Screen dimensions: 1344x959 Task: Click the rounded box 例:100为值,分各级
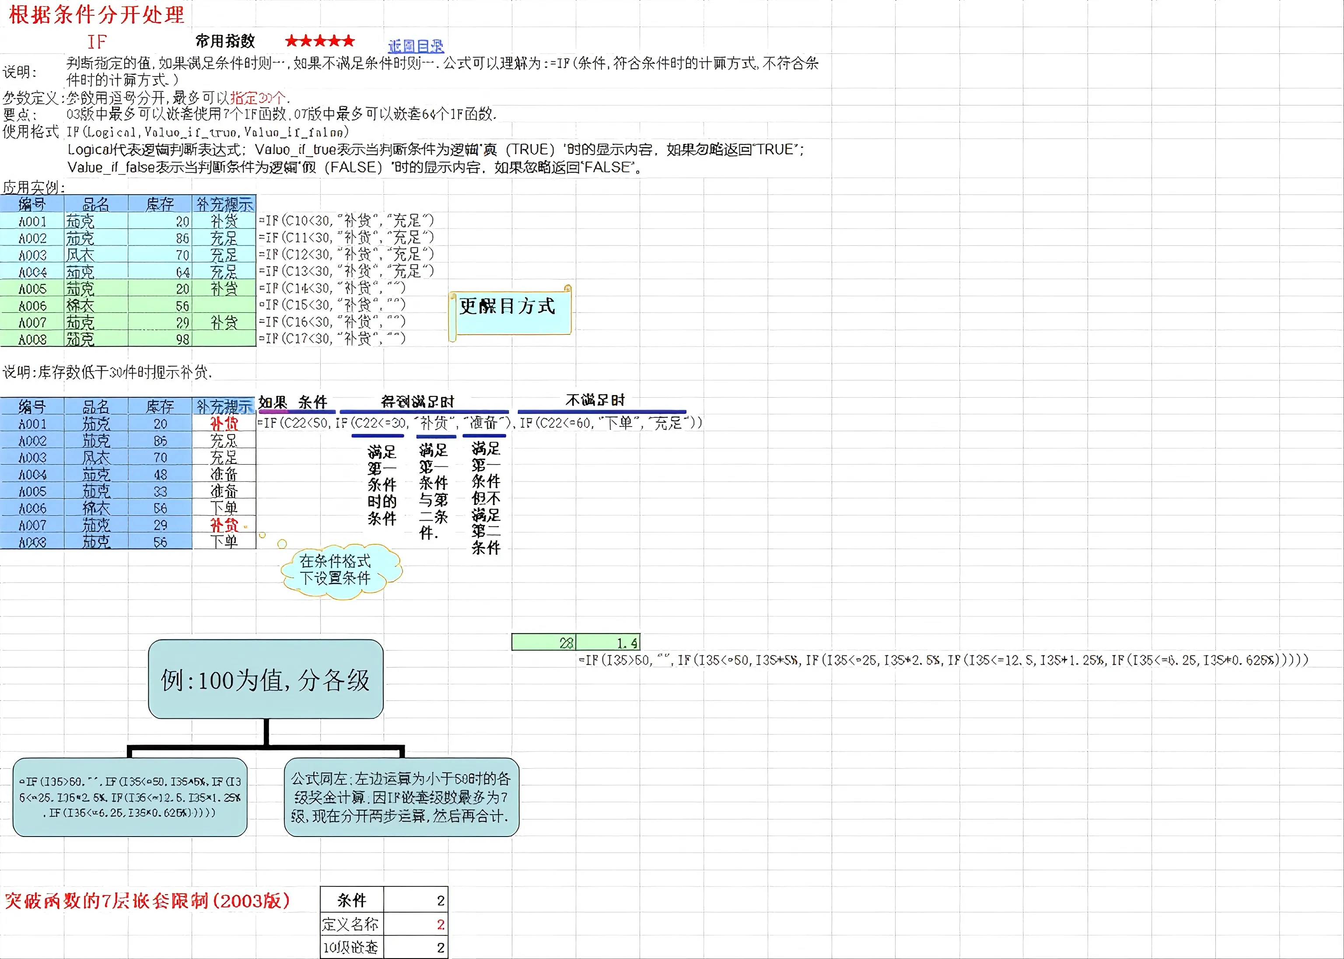266,679
